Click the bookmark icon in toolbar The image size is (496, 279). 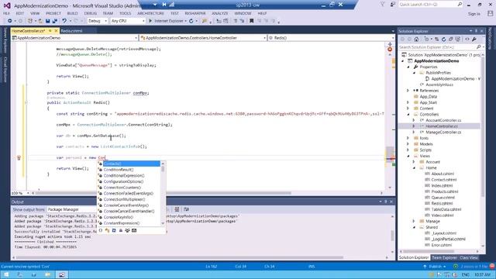coord(251,21)
